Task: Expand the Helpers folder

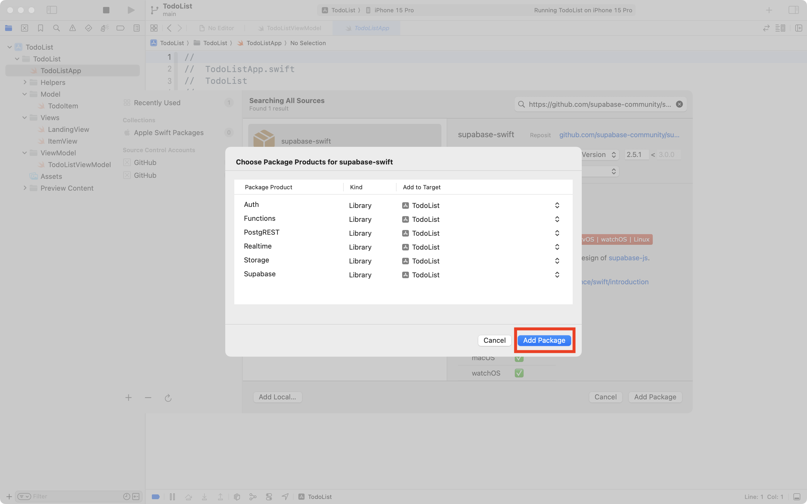Action: tap(25, 82)
